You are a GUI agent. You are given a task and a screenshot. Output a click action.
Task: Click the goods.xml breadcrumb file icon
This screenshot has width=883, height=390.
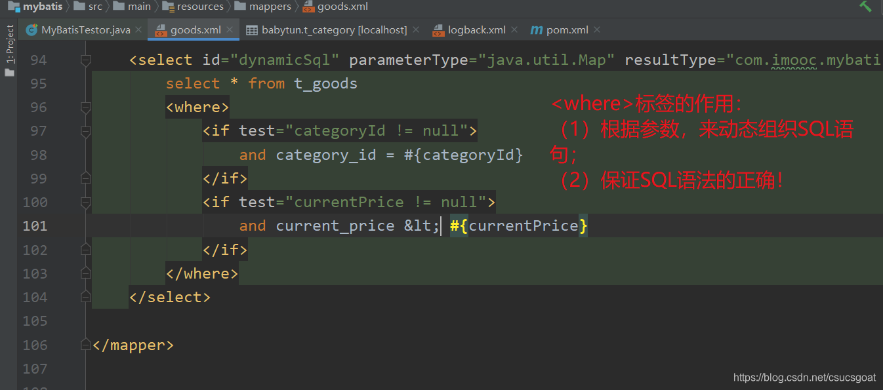click(308, 7)
